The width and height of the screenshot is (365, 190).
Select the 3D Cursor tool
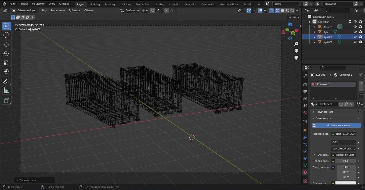click(6, 35)
